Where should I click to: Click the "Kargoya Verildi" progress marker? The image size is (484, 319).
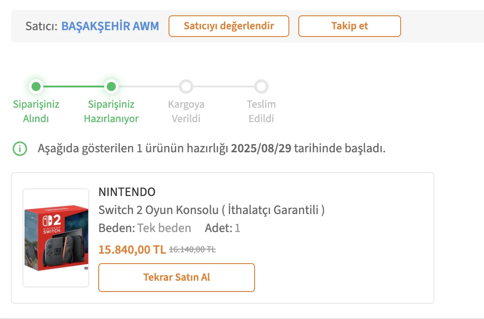tap(187, 87)
